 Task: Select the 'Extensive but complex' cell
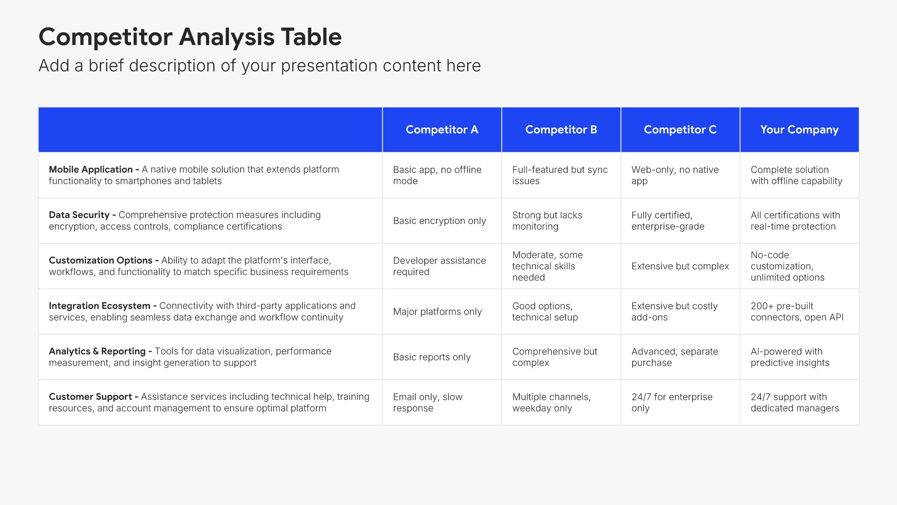click(x=680, y=266)
